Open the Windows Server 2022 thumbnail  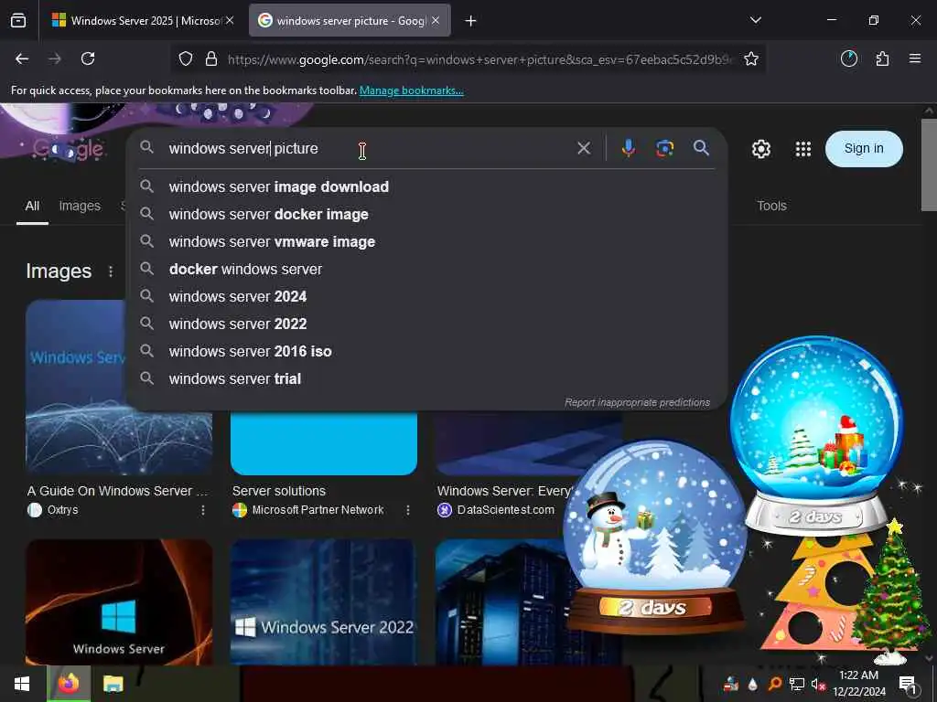(x=324, y=601)
